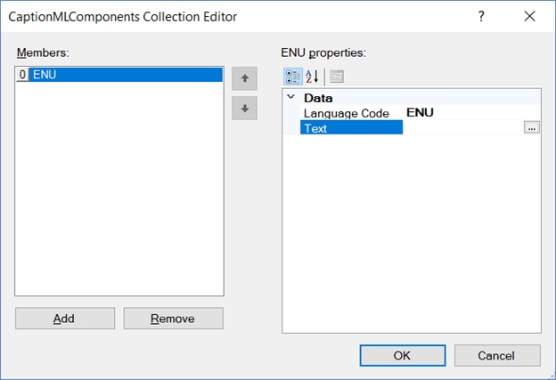The height and width of the screenshot is (380, 556).
Task: Add a new member to the collection
Action: click(x=65, y=319)
